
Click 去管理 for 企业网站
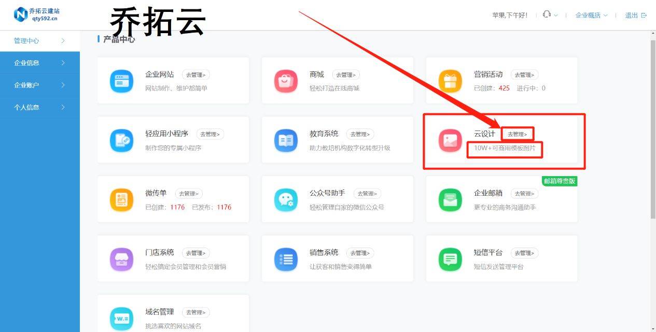point(196,75)
